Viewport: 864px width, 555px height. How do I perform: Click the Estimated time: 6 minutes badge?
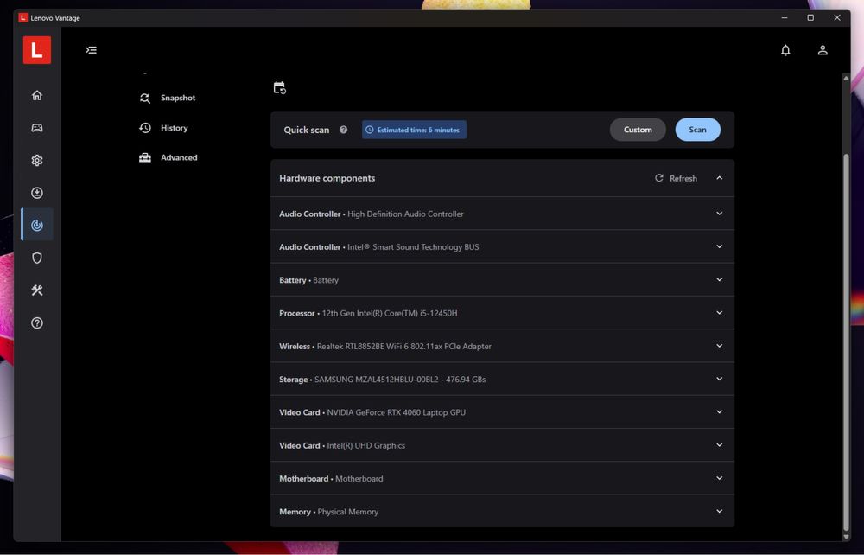[x=415, y=130]
